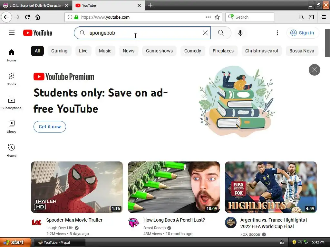330x247 pixels.
Task: Select the Gaming filter chip
Action: (59, 51)
